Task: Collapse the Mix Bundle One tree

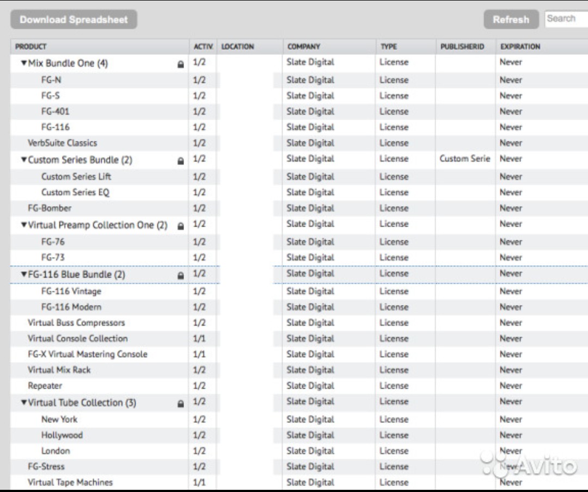Action: tap(24, 63)
